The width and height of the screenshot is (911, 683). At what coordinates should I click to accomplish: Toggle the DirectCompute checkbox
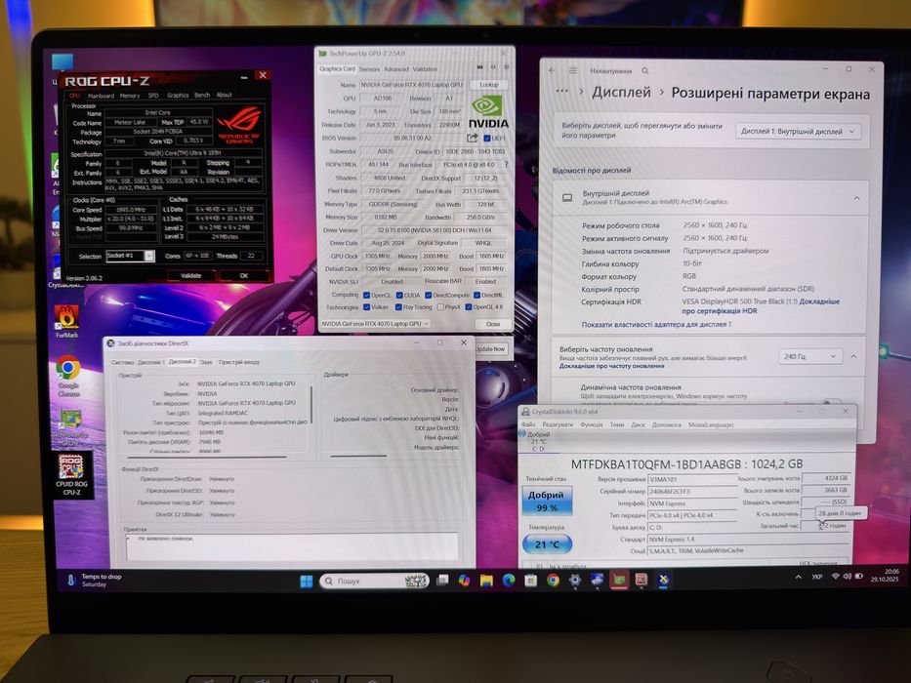pyautogui.click(x=429, y=295)
